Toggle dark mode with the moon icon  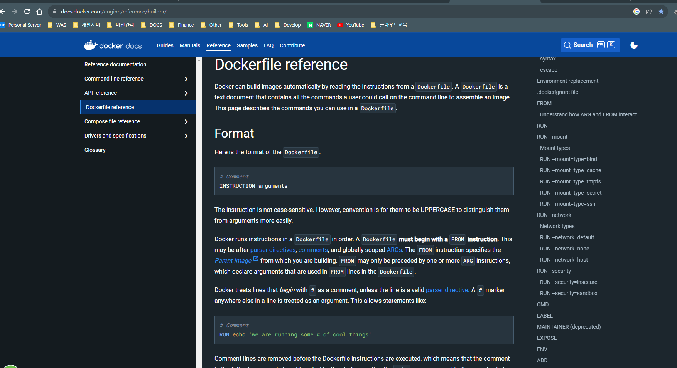click(634, 45)
